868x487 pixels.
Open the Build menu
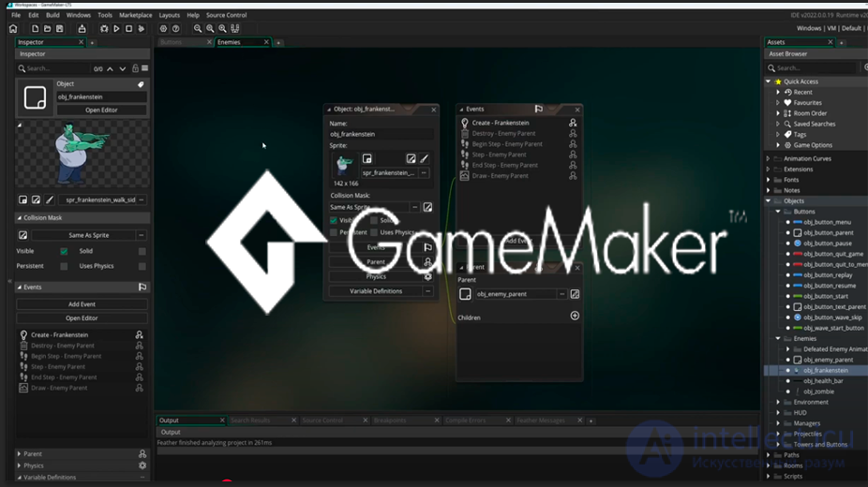coord(52,15)
